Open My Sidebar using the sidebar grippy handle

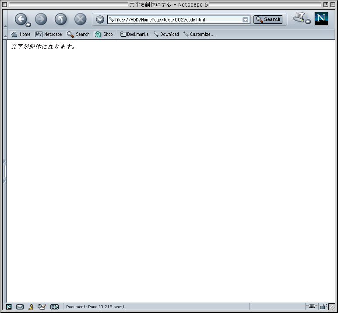tap(5, 171)
